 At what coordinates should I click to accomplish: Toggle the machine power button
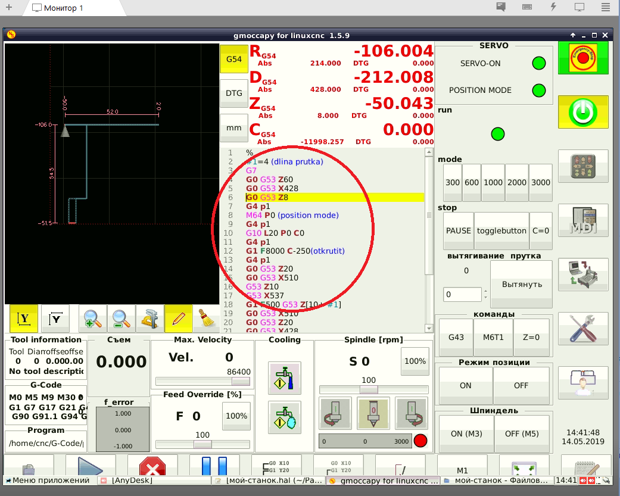coord(583,111)
